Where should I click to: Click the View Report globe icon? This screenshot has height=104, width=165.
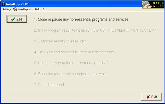coord(15,9)
